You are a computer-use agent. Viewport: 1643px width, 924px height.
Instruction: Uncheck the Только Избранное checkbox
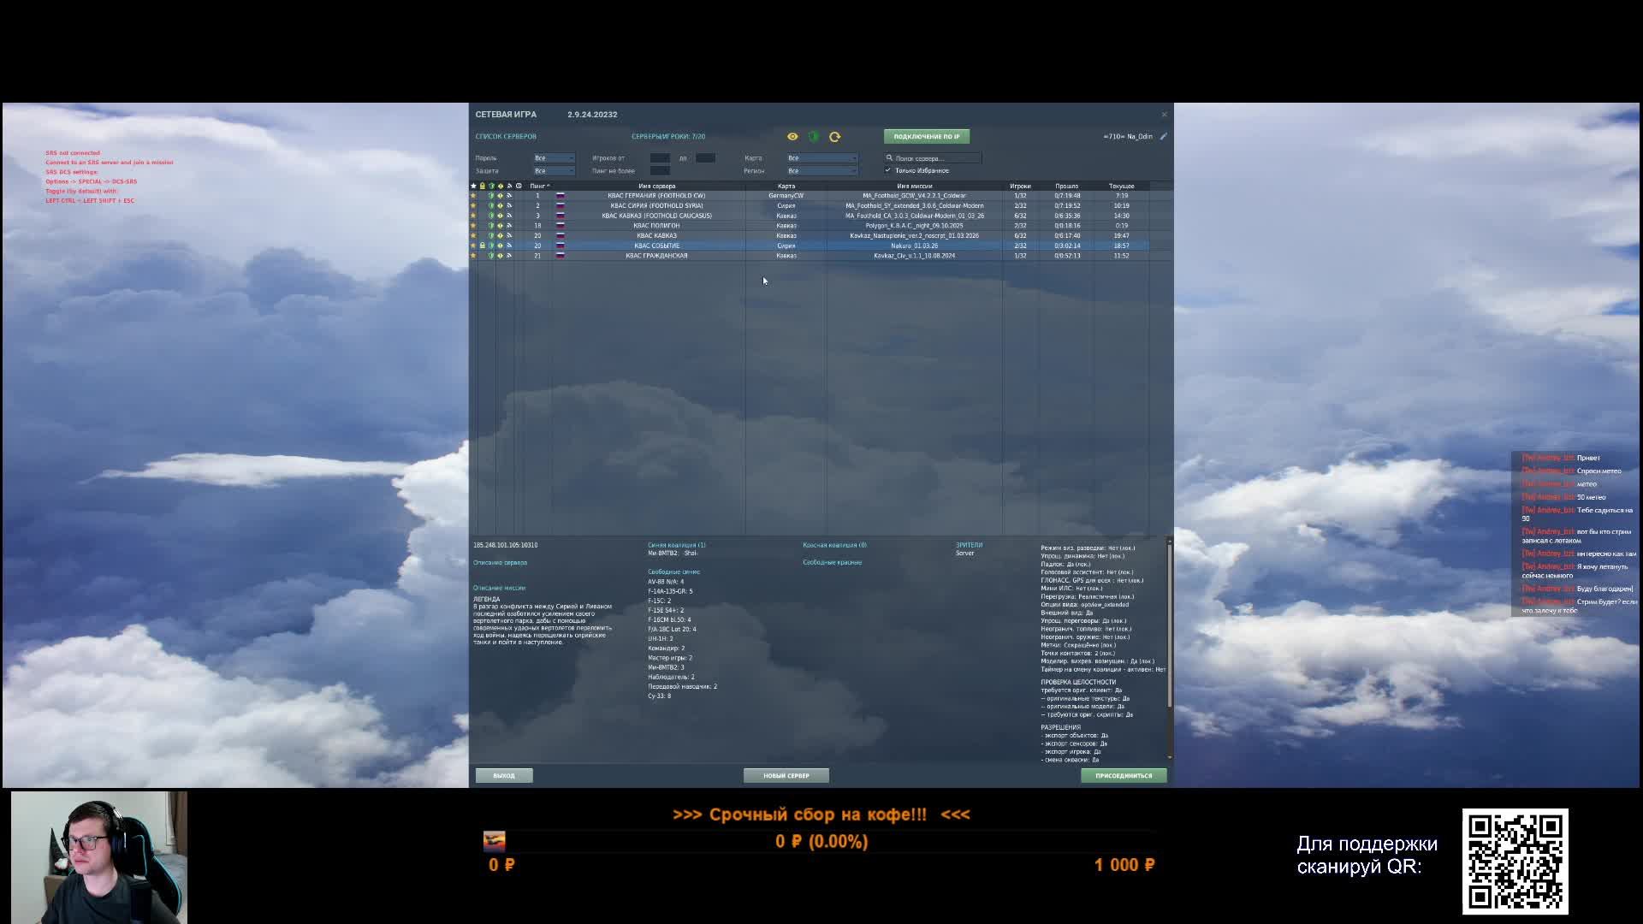click(x=888, y=170)
